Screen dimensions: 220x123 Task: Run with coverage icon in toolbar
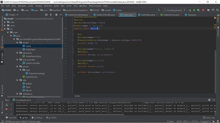click(x=198, y=10)
